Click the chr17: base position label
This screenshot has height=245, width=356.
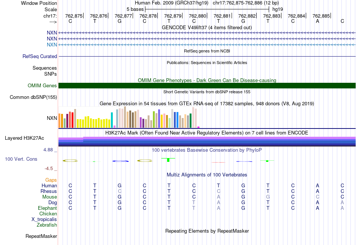pos(50,16)
